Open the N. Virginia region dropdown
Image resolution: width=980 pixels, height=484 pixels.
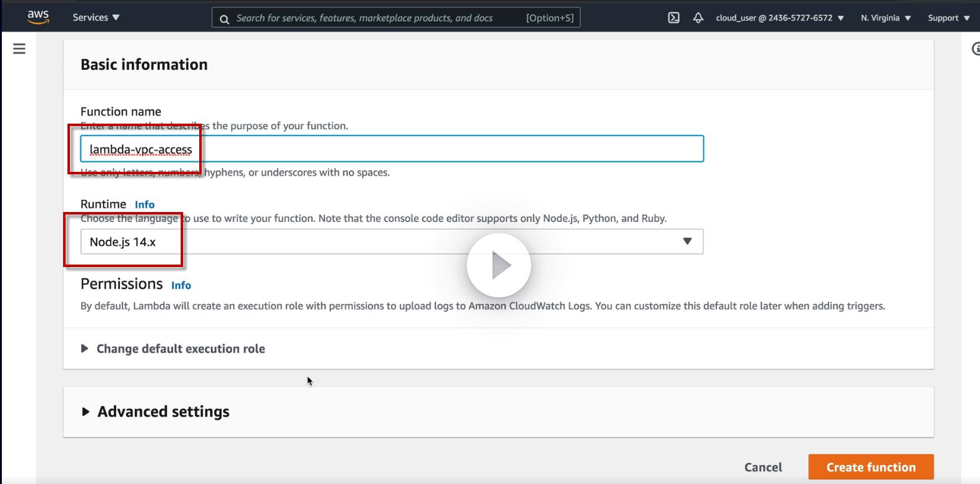(x=885, y=18)
